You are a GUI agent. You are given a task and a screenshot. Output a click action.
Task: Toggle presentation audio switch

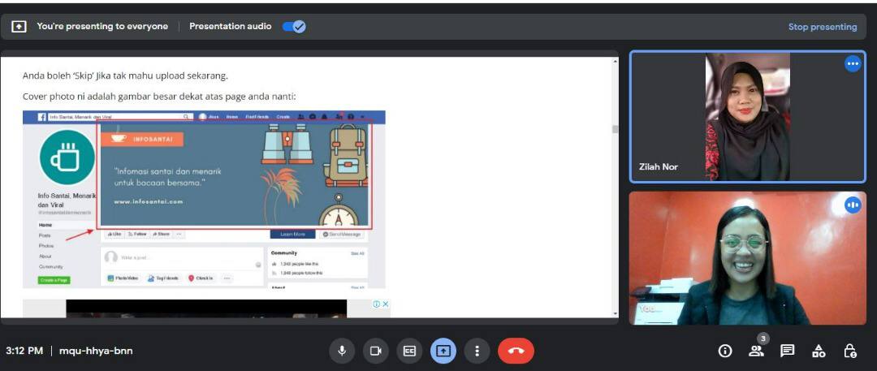294,26
